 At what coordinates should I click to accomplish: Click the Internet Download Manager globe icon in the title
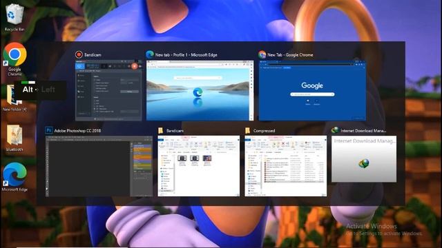[x=335, y=130]
